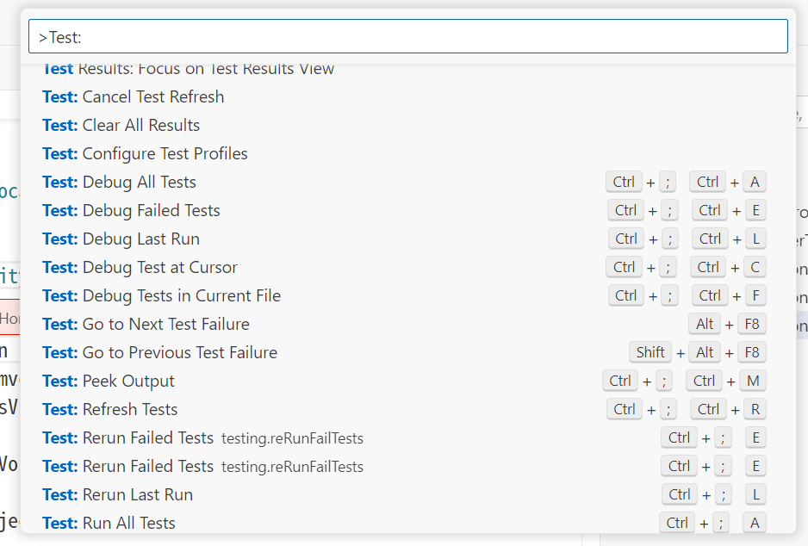Select Test: Debug Failed Tests
Screen dimensions: 808x546
407,210
